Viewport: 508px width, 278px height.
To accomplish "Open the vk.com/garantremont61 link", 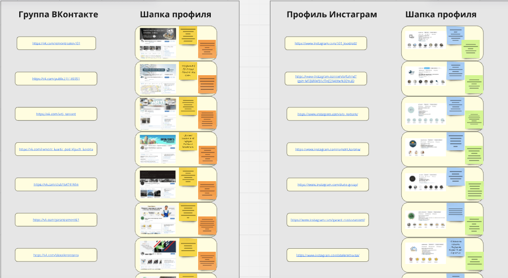I will tap(56, 219).
